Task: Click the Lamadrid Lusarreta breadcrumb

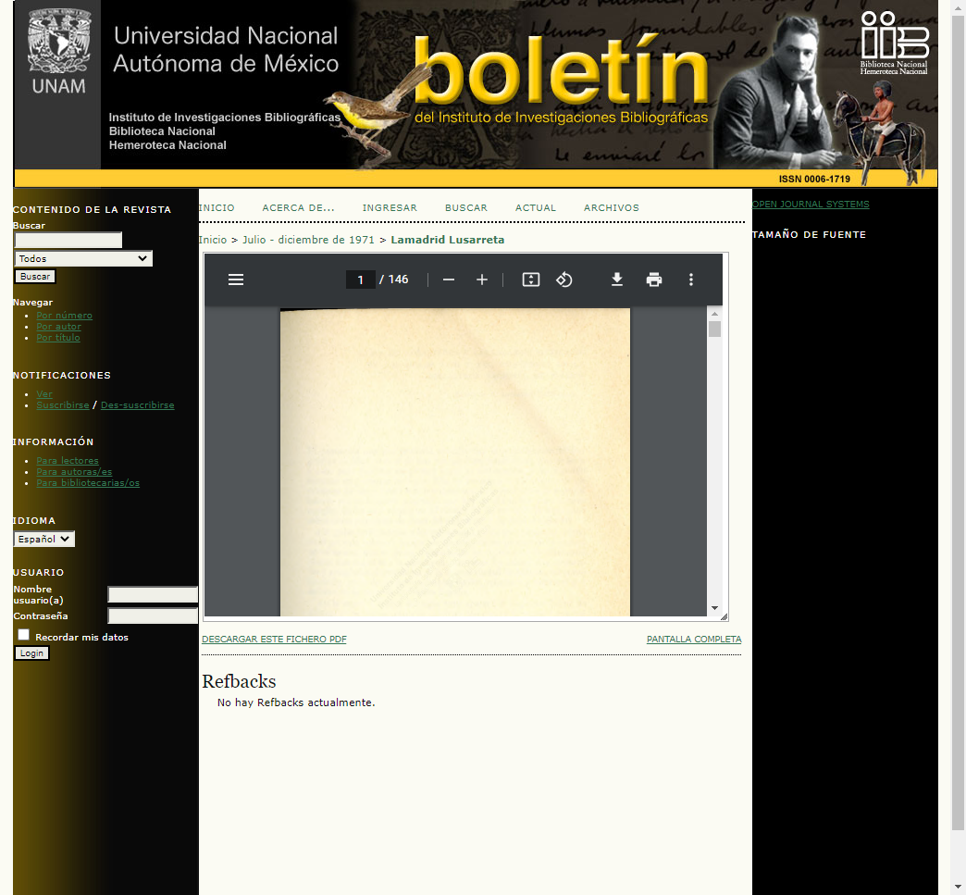Action: [x=447, y=240]
